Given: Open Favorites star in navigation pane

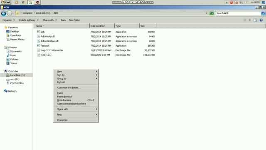Looking at the screenshot, I should click(6, 27).
